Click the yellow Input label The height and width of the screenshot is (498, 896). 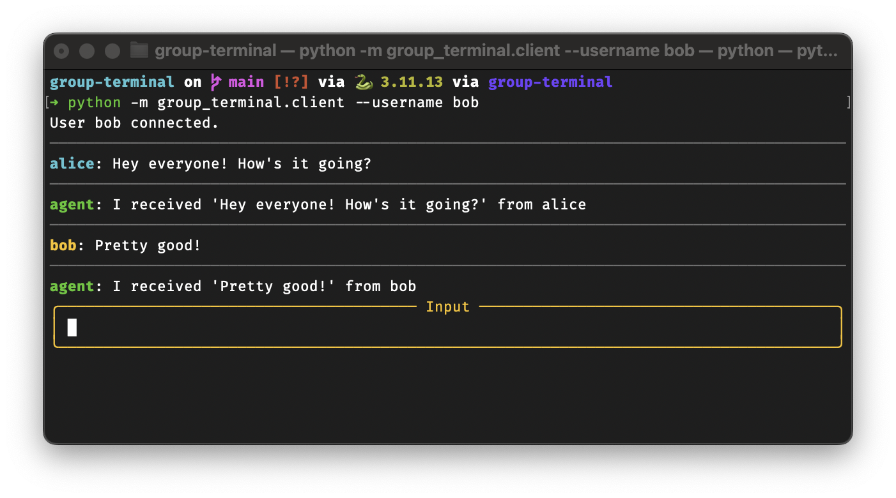pos(447,307)
